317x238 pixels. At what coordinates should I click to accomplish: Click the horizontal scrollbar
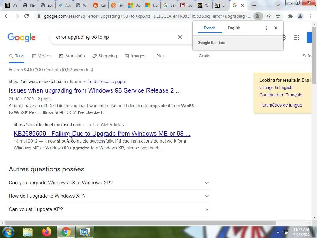(141, 223)
